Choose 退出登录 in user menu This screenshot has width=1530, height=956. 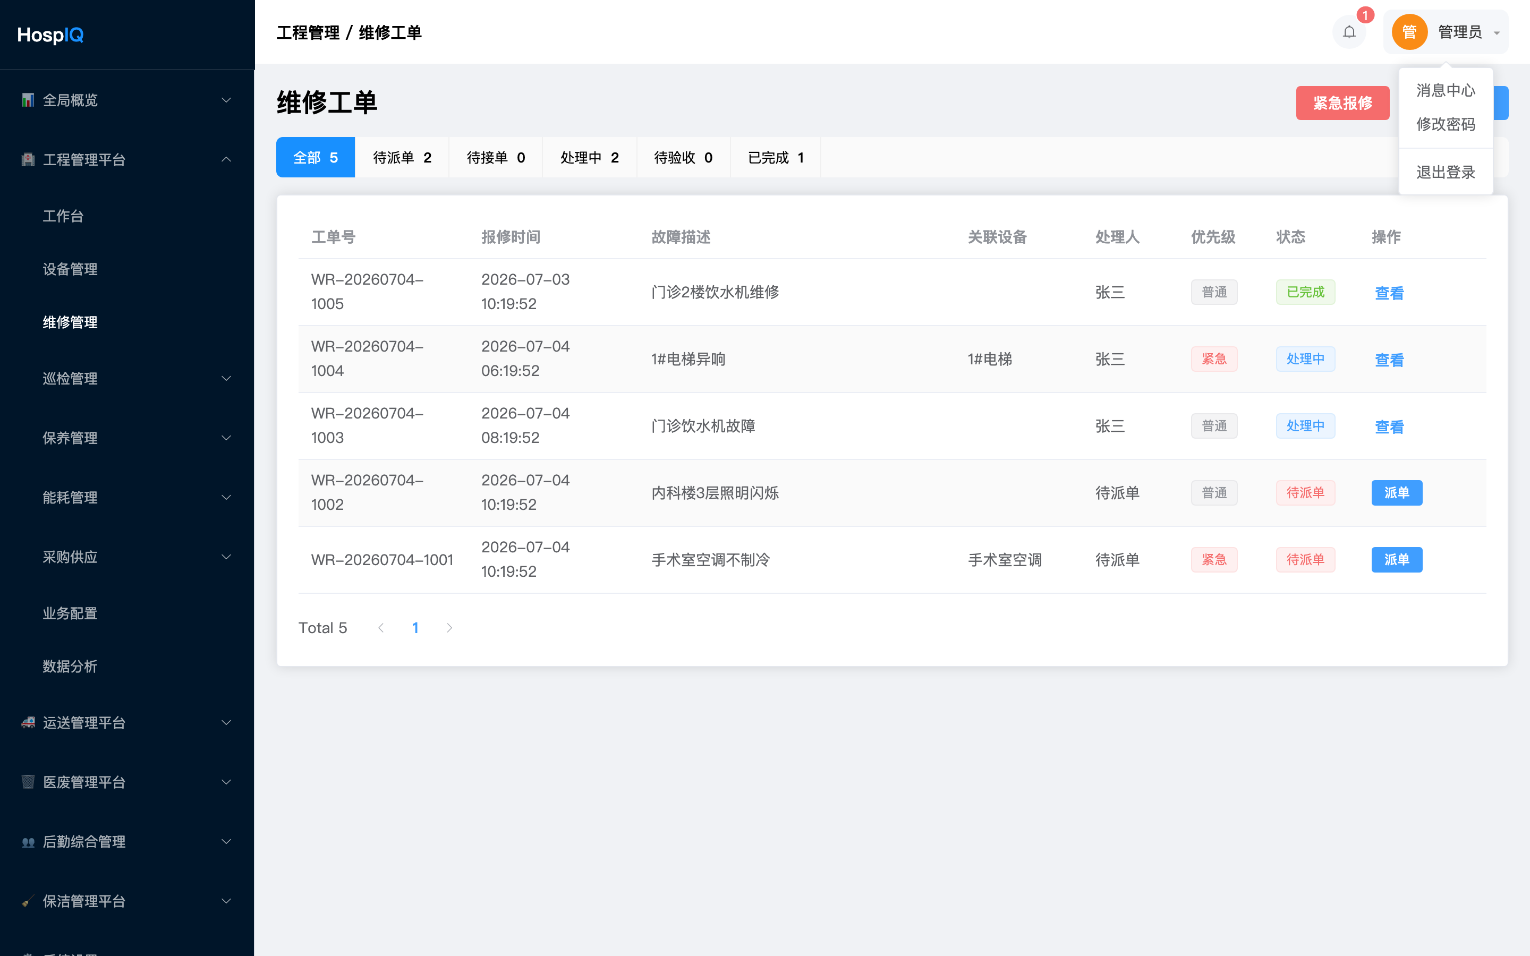pyautogui.click(x=1446, y=172)
